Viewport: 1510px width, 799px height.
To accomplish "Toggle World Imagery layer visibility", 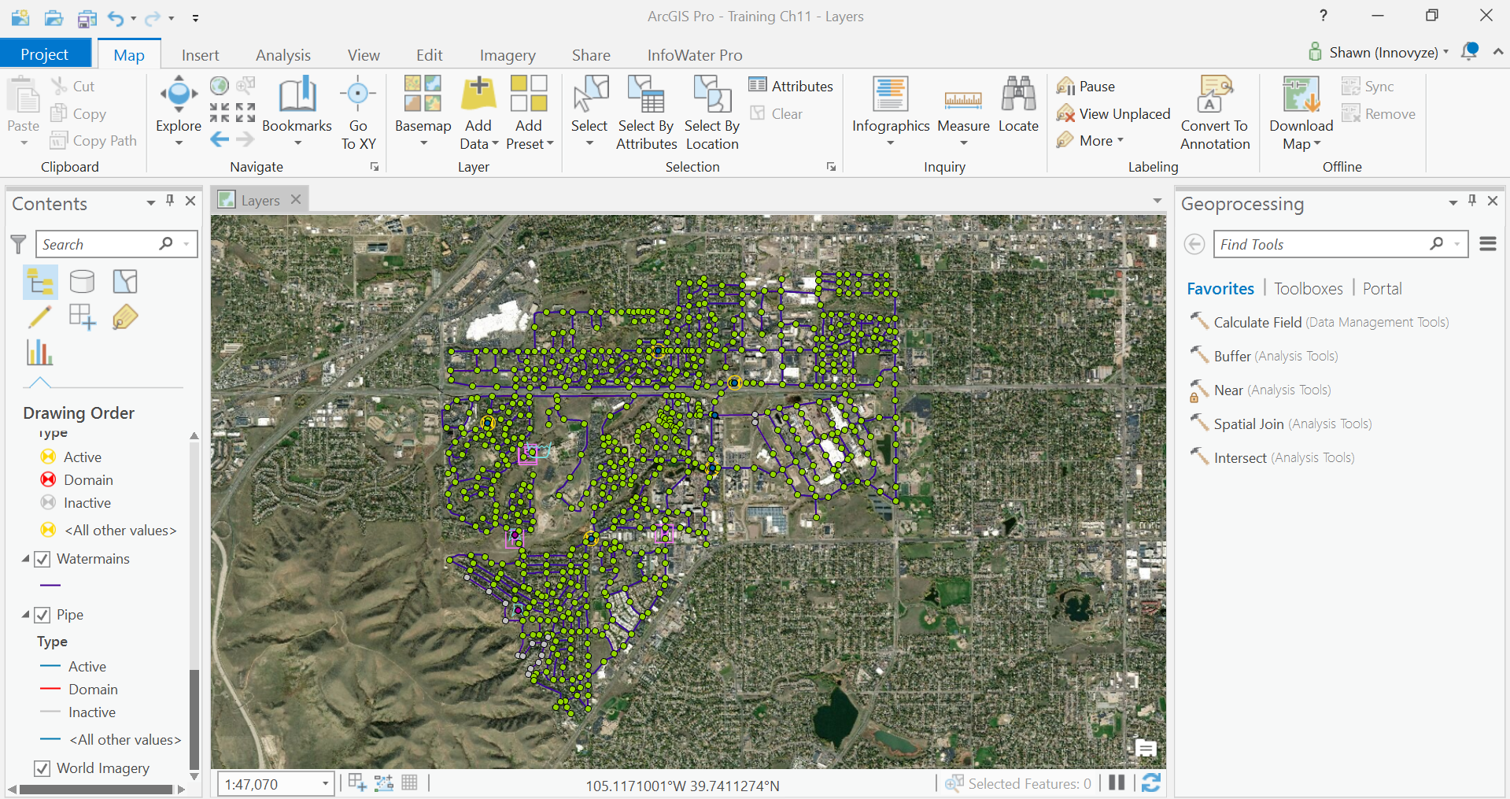I will [x=43, y=768].
